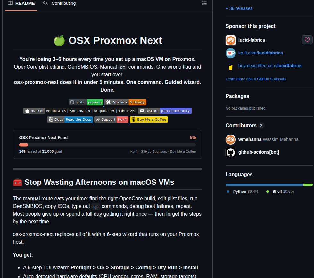Open lucid-fabrics avatar in Sponsor section
Screen dimensions: 314x278
click(231, 40)
